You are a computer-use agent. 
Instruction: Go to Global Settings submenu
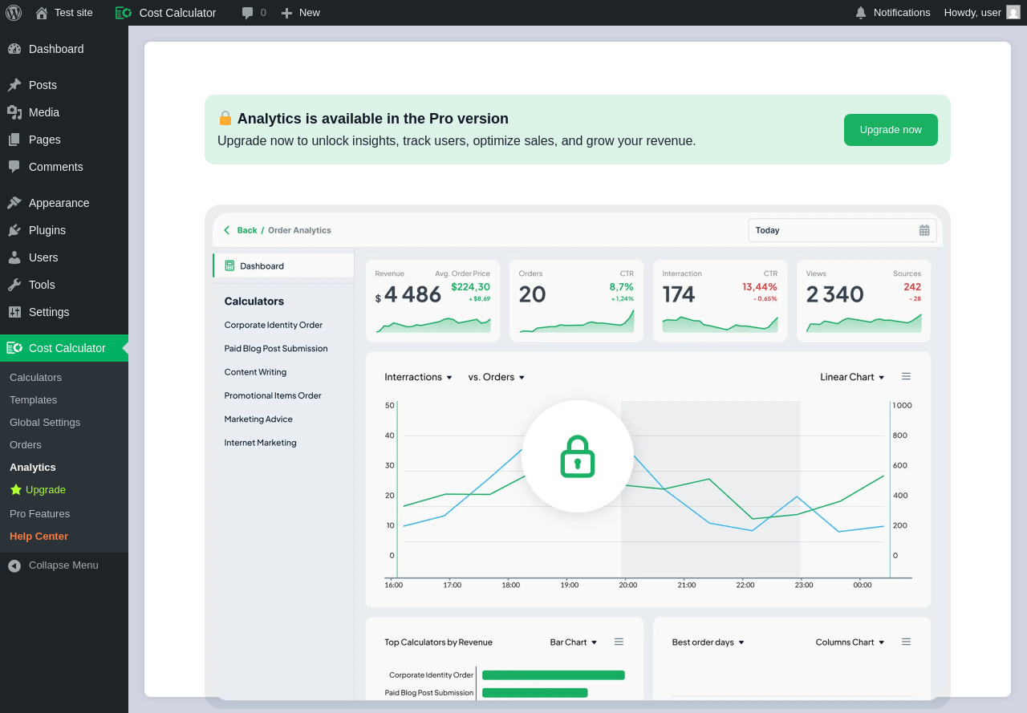pyautogui.click(x=45, y=423)
